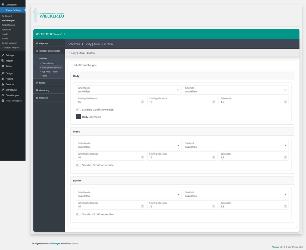Click the Benutzer user icon
306x250 pixels.
[x=3, y=84]
